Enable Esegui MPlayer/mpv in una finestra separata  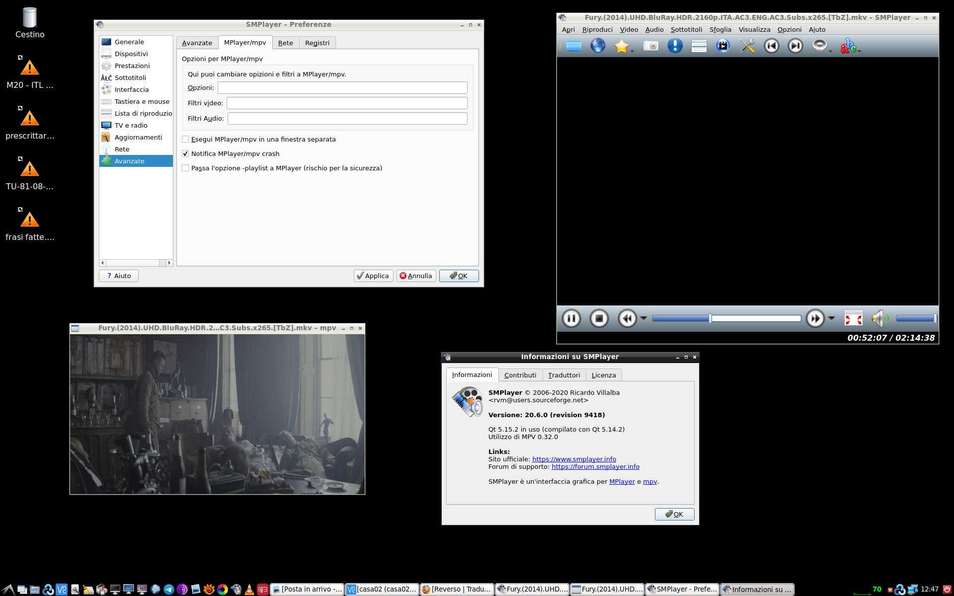[185, 139]
